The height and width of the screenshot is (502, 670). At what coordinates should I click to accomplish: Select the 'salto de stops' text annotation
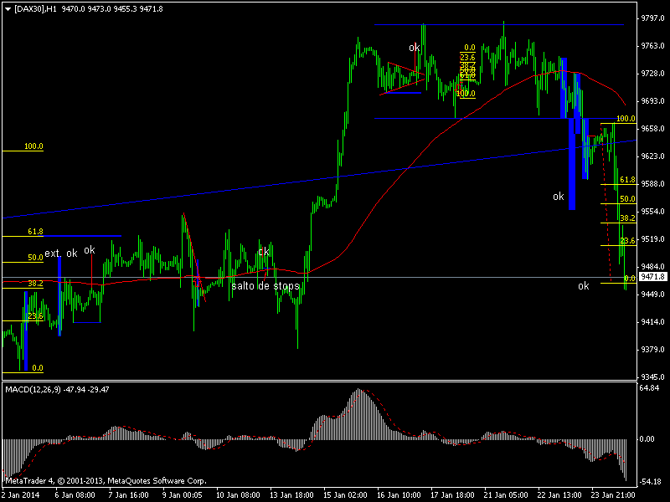(265, 286)
